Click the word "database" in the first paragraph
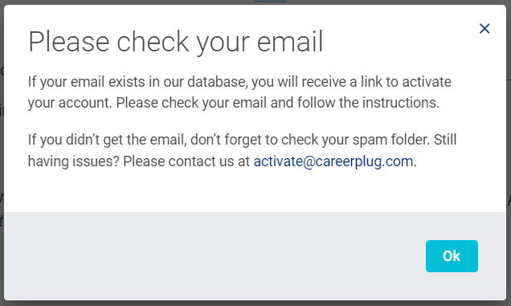 point(218,82)
